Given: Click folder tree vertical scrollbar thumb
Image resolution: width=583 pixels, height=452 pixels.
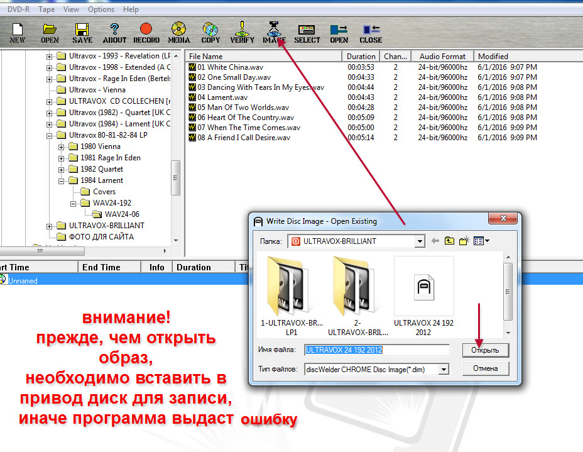Looking at the screenshot, I should [175, 178].
